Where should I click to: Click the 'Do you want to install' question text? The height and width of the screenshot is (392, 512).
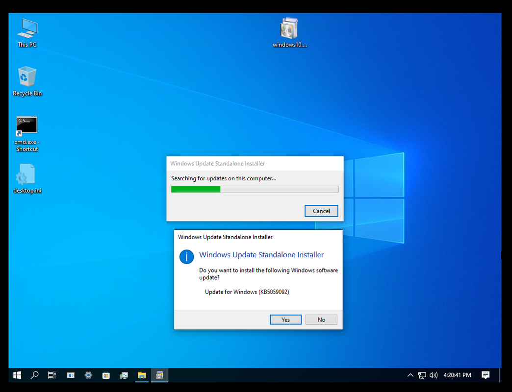click(x=268, y=274)
